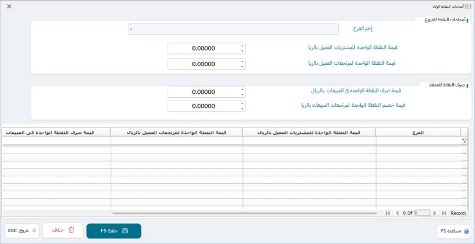Click the customer returns point value field
This screenshot has height=244, width=475.
[206, 64]
